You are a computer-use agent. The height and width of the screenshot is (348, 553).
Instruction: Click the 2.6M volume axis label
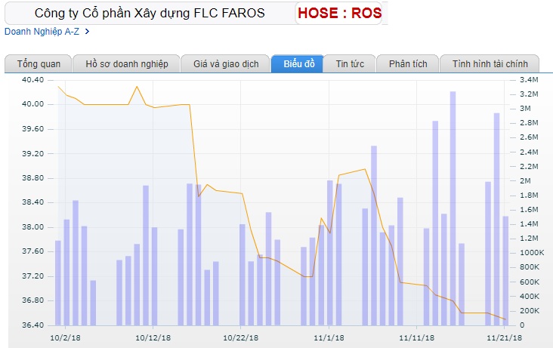(529, 137)
